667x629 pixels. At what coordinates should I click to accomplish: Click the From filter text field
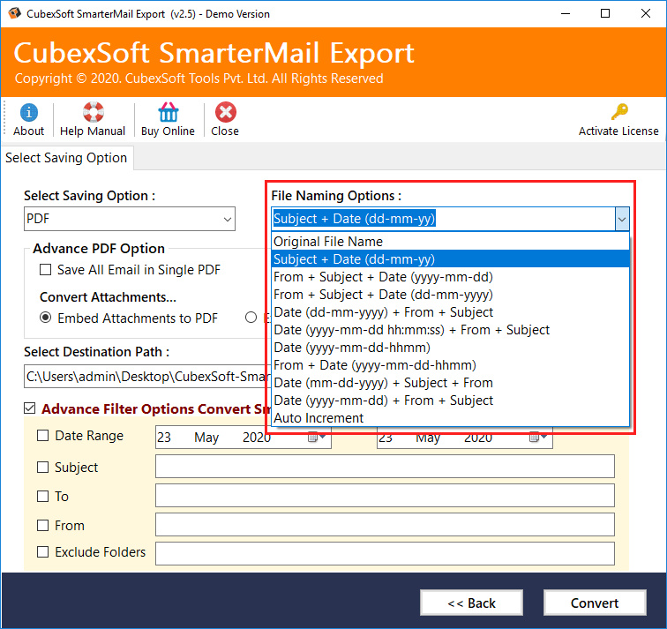click(x=385, y=524)
